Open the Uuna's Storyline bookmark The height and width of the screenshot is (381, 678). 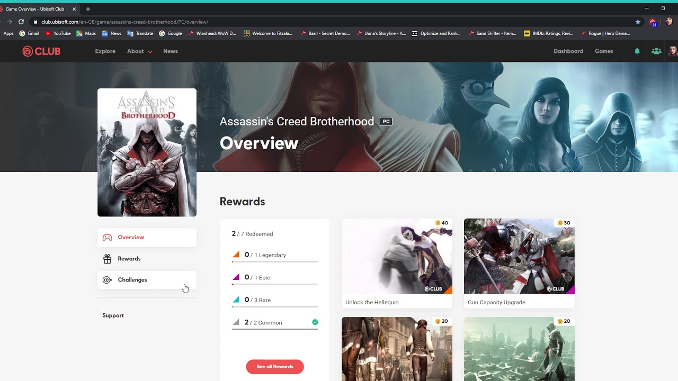pos(381,33)
